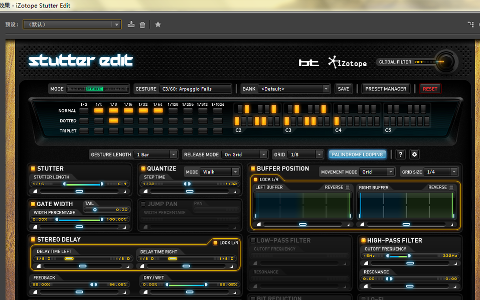Click the red Reset button

tap(430, 89)
